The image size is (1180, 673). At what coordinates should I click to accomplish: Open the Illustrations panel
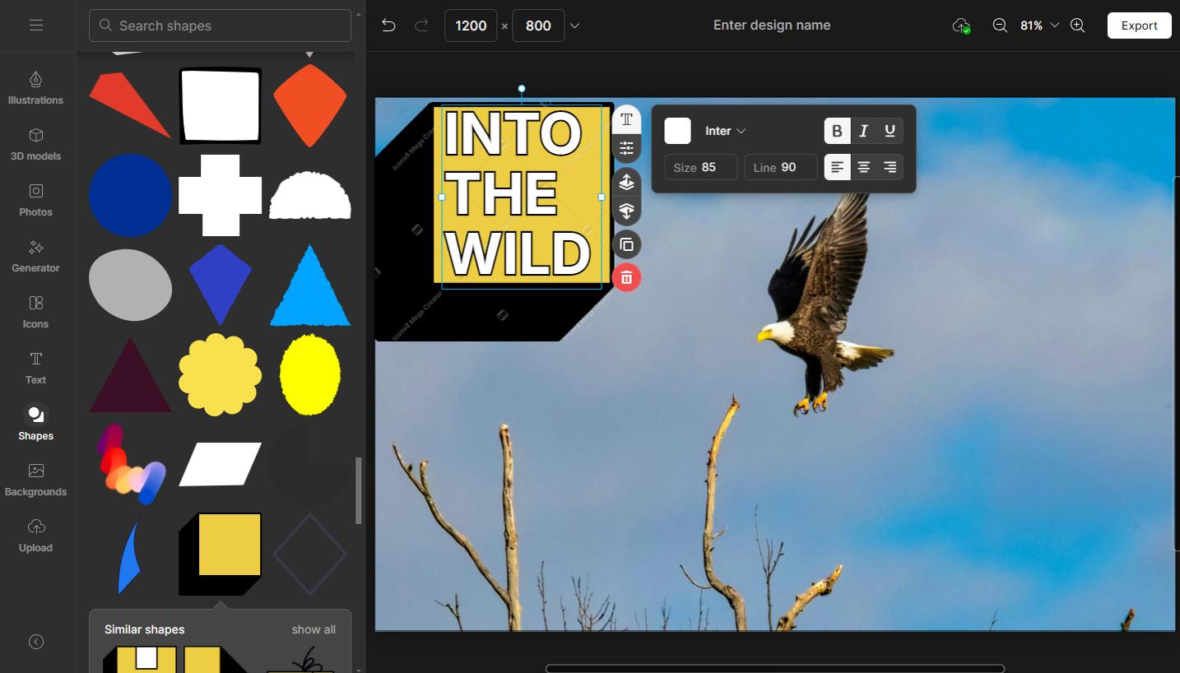(35, 88)
